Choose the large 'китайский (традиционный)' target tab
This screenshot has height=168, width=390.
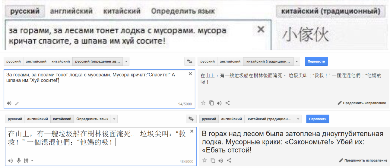coord(330,11)
